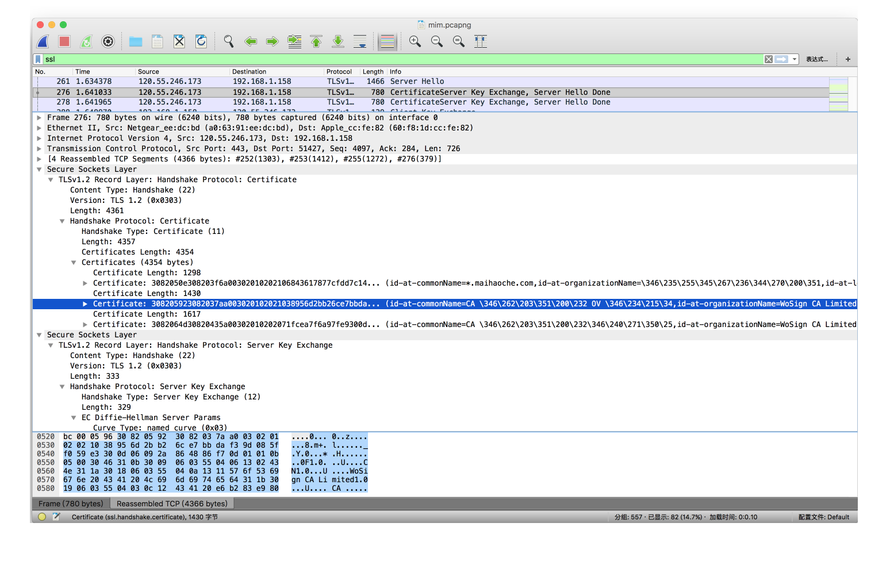Go to the first packet arrow icon
Viewport: 890px width, 569px height.
click(316, 41)
